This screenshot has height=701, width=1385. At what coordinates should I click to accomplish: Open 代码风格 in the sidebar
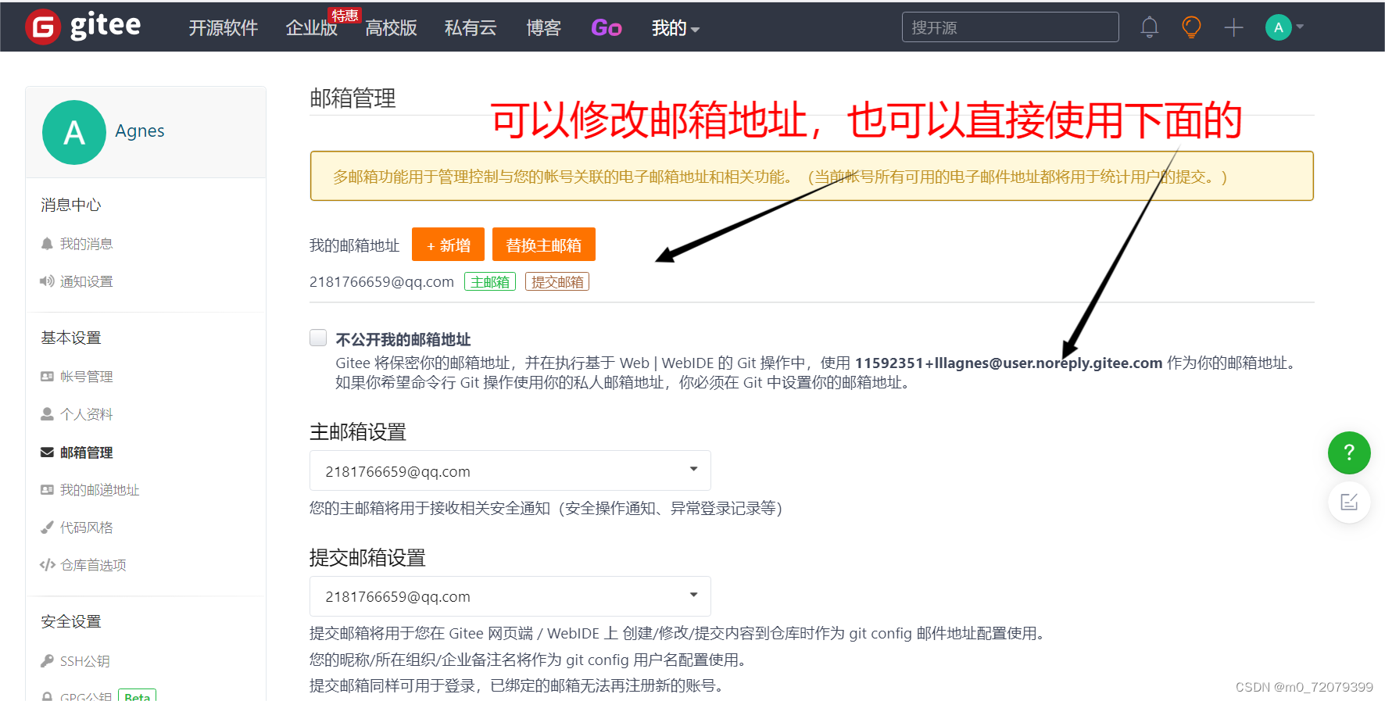click(x=86, y=528)
